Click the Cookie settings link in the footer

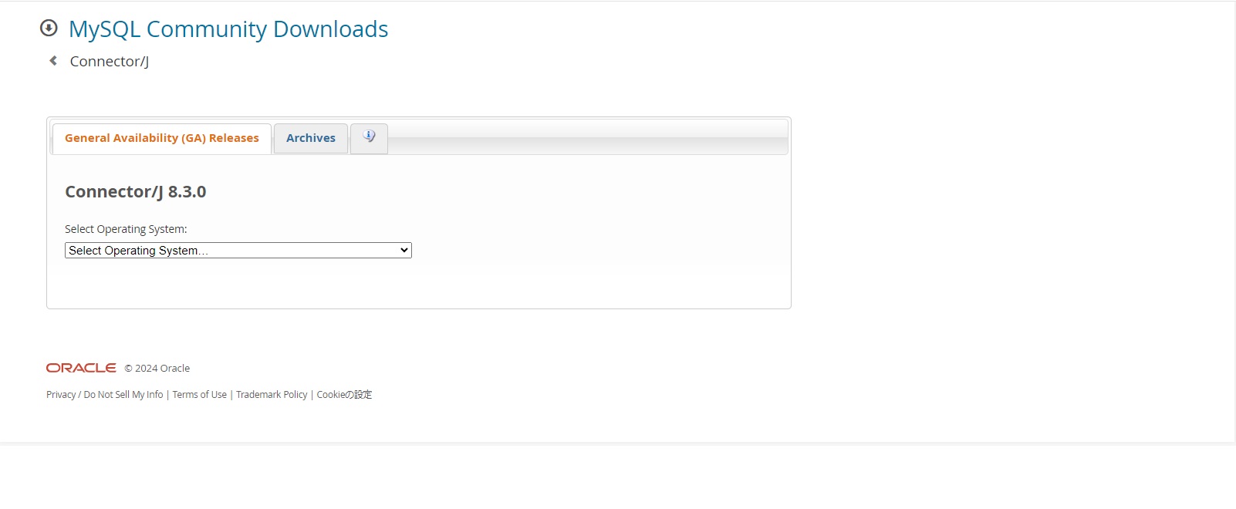[x=344, y=395]
